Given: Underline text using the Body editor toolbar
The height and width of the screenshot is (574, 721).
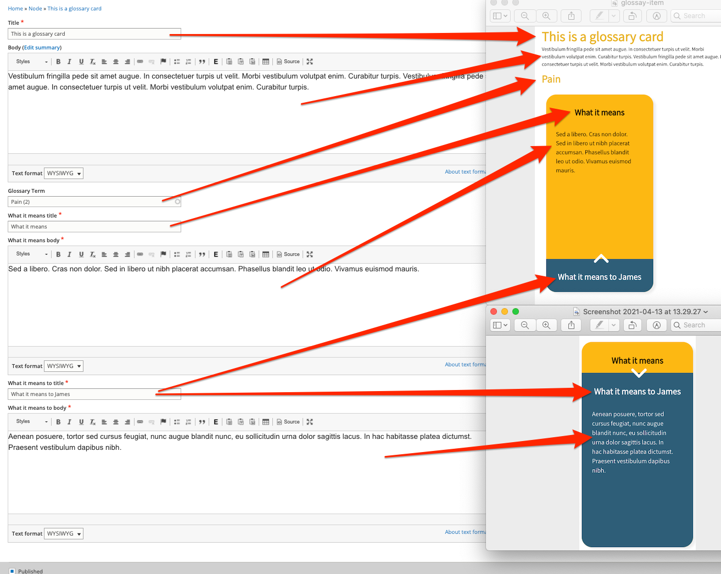Looking at the screenshot, I should (81, 62).
